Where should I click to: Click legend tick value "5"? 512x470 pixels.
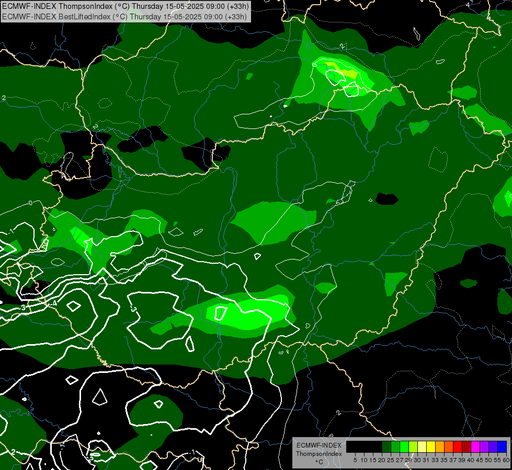[355, 460]
